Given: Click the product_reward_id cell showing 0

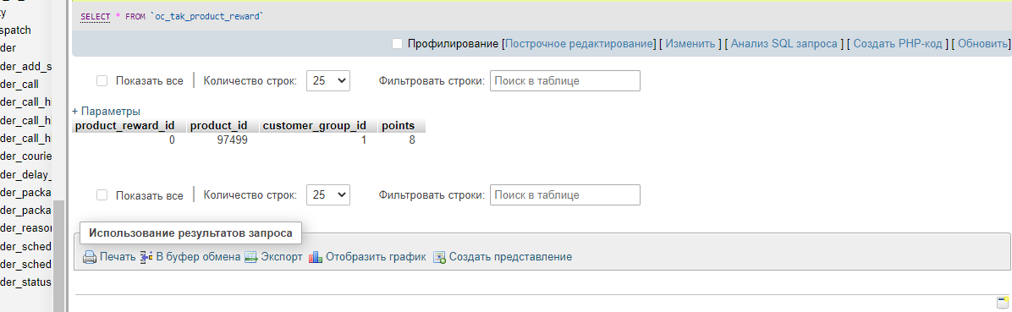Looking at the screenshot, I should pyautogui.click(x=172, y=140).
